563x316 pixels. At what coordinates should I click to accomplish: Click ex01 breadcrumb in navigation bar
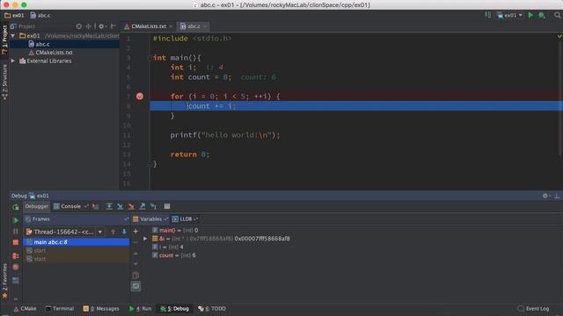(x=14, y=16)
